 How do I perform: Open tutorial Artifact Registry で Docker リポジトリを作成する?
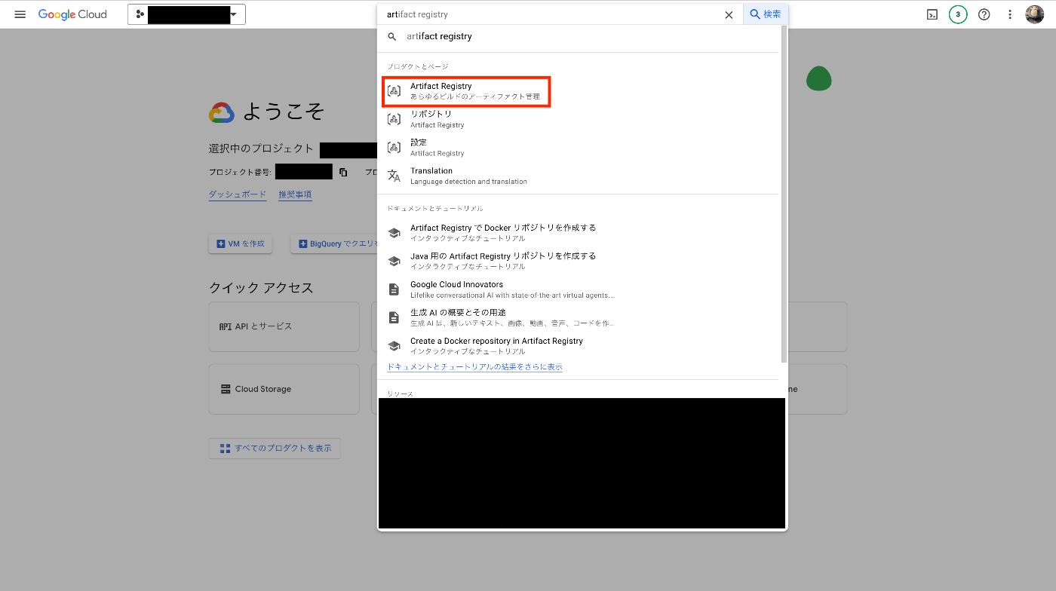click(x=579, y=233)
